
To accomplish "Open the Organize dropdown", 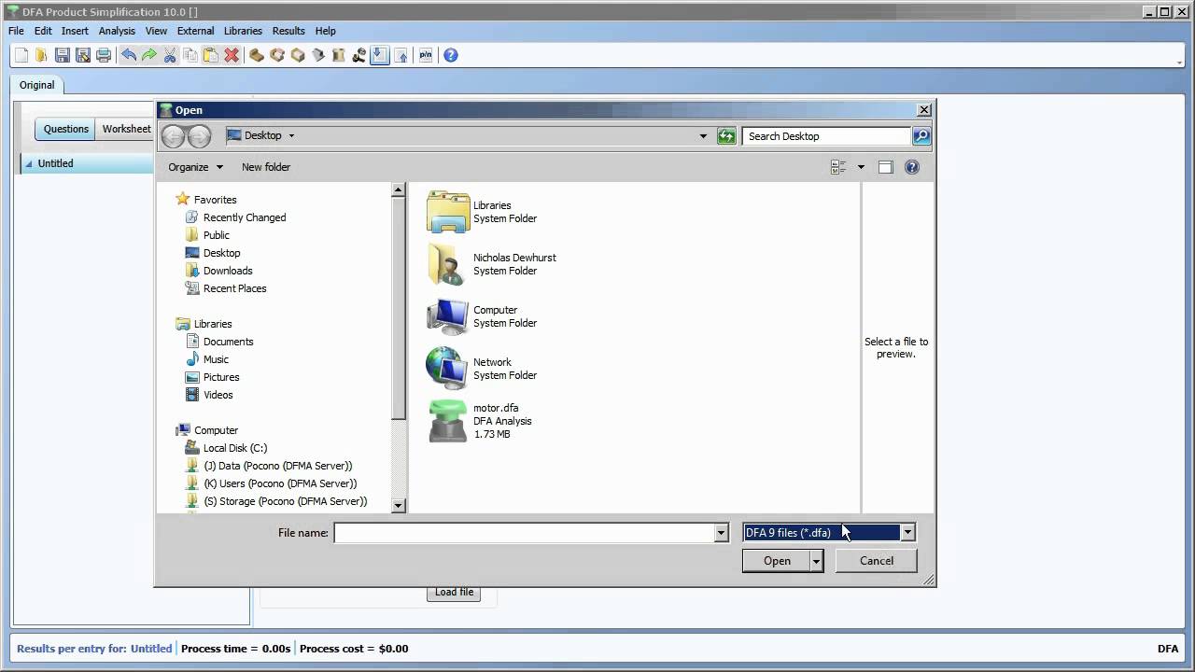I will pyautogui.click(x=195, y=167).
